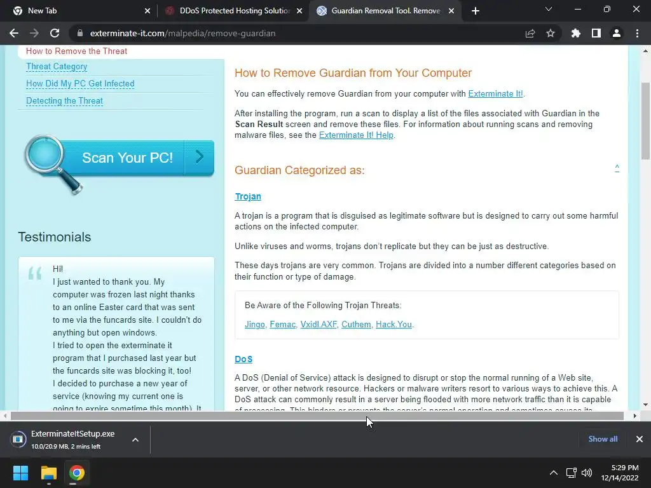Open the Chrome side panel icon
The height and width of the screenshot is (488, 651).
pos(596,33)
